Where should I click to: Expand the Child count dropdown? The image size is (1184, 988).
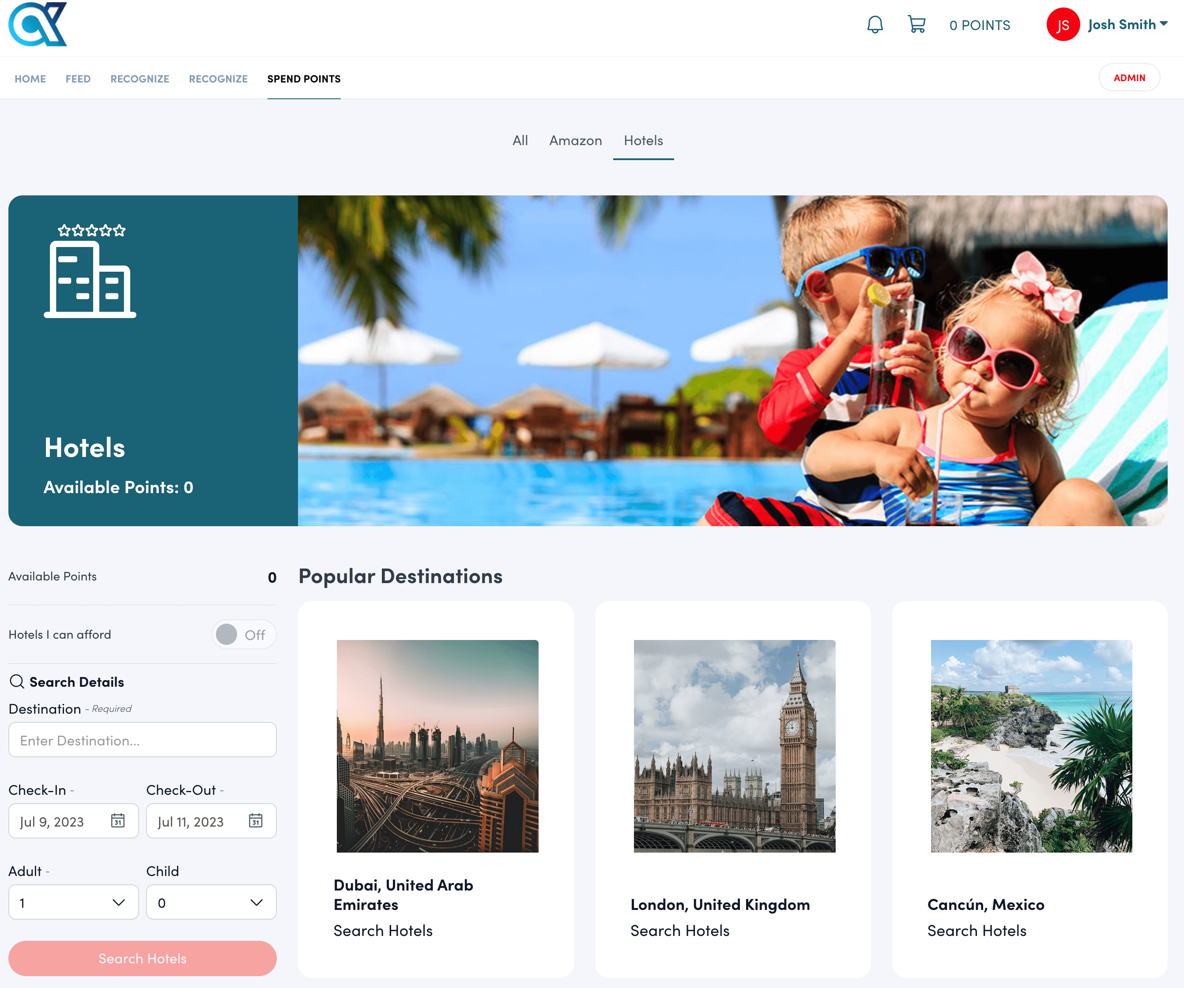pos(211,902)
